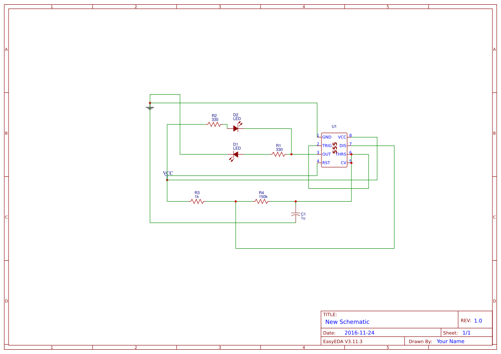This screenshot has width=501, height=354.
Task: Click the RST pin label on U1
Action: point(326,163)
